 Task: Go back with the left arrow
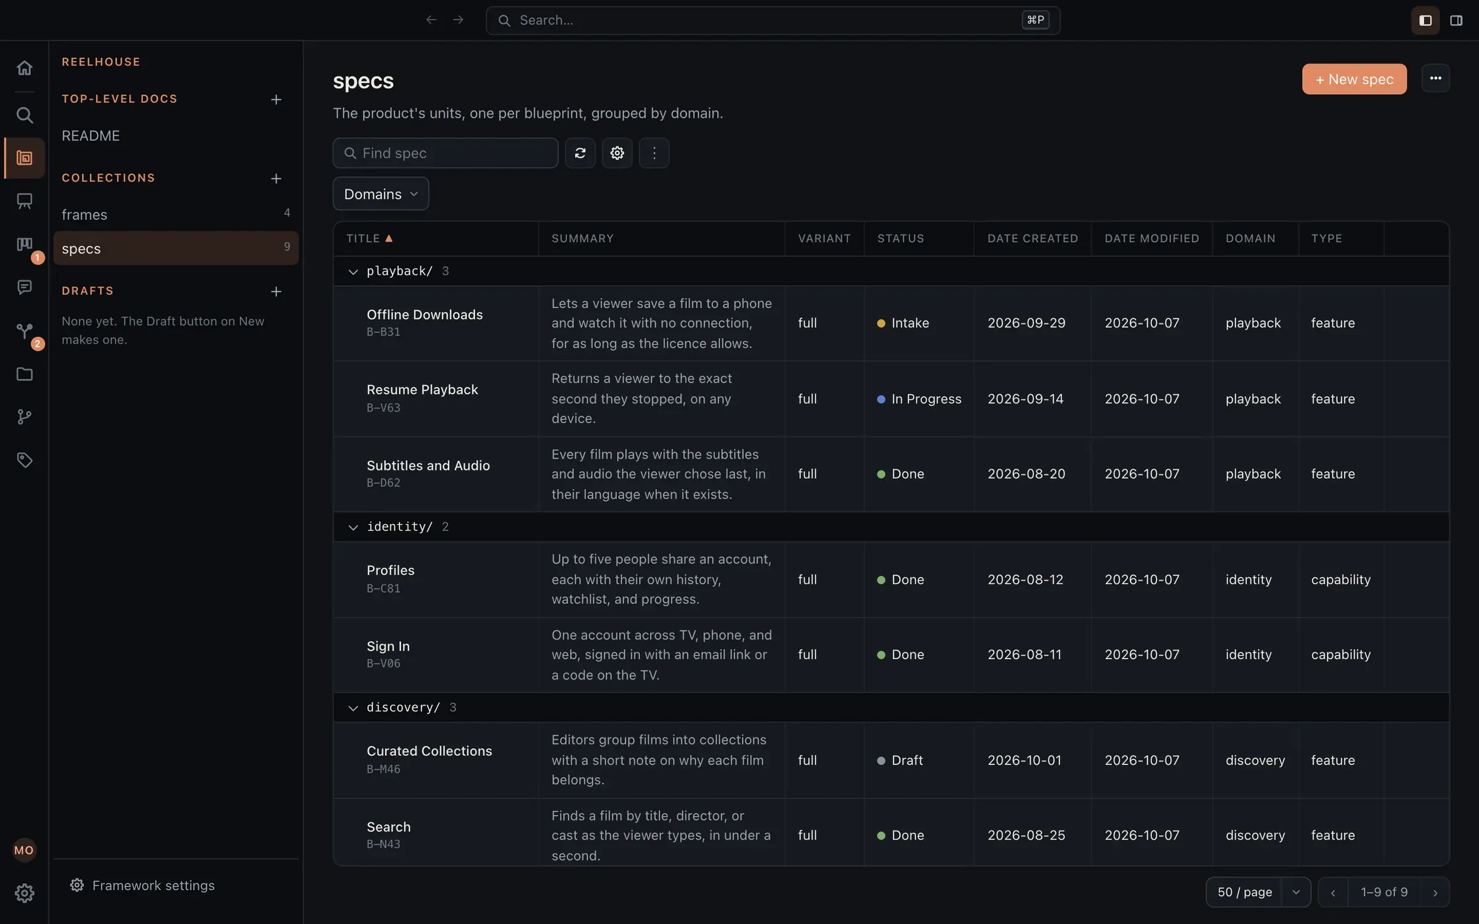431,20
